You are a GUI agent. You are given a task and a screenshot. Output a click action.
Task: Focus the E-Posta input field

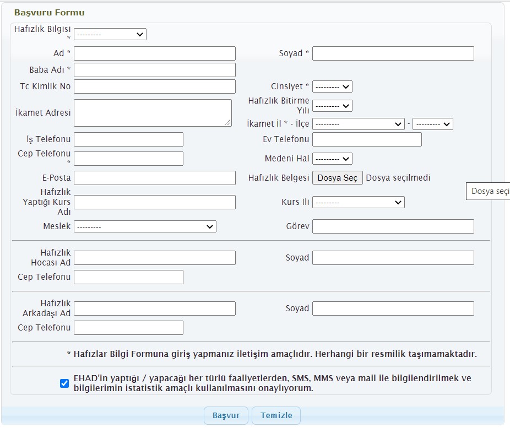click(x=155, y=178)
